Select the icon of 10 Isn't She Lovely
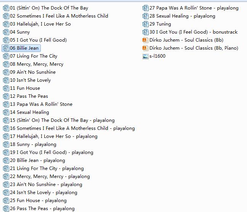This screenshot has width=247, height=212. (6, 80)
